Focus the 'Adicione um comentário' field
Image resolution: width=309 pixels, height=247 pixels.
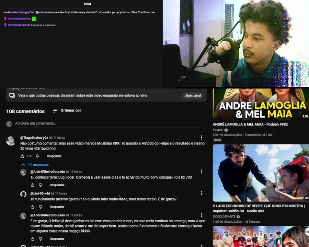point(109,123)
